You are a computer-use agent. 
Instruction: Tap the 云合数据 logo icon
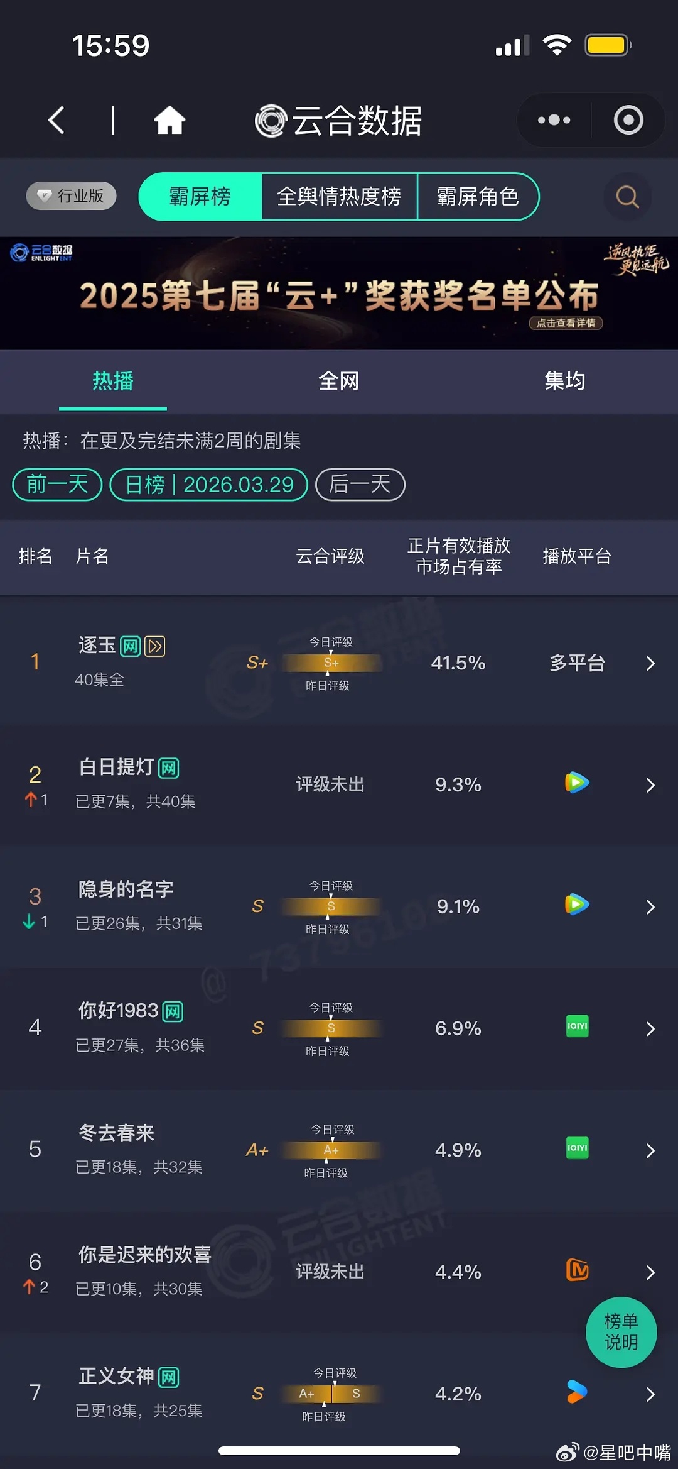click(x=270, y=120)
